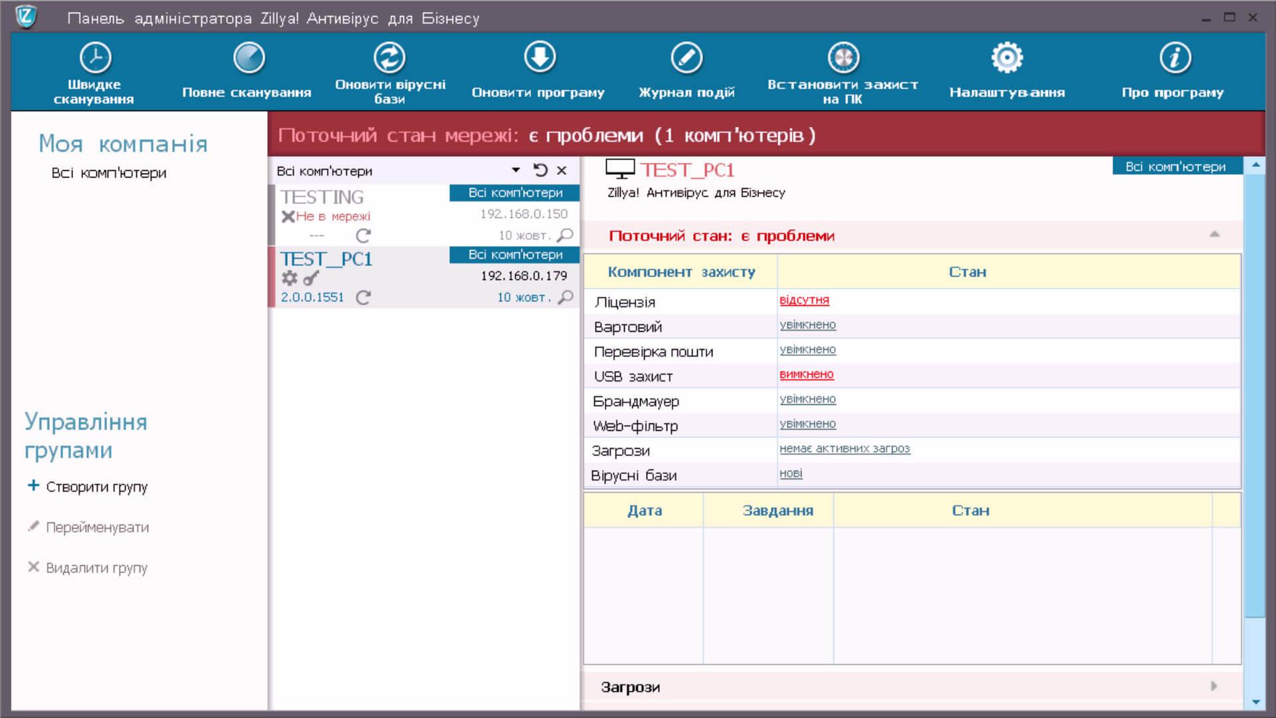Screen dimensions: 1276x718
Task: Select Всі комп'ютери in company tree
Action: 109,173
